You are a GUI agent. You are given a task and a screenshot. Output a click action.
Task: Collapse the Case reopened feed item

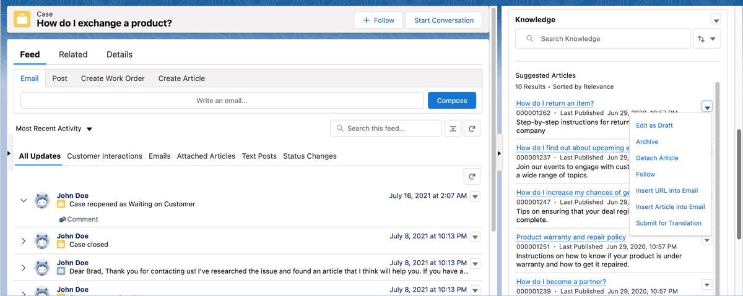pyautogui.click(x=24, y=200)
